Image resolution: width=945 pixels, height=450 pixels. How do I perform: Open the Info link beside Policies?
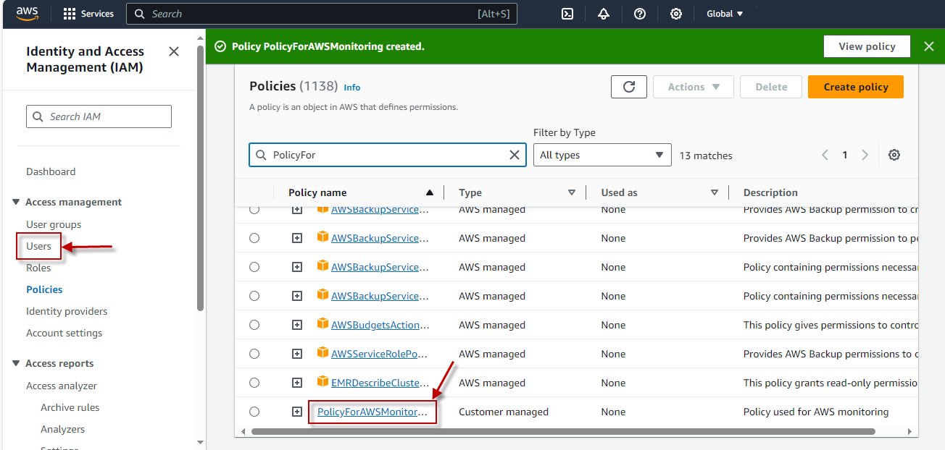[352, 87]
